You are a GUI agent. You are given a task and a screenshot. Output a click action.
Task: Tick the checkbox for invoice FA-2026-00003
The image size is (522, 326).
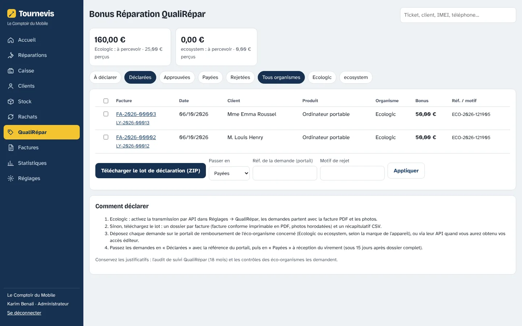pyautogui.click(x=106, y=114)
